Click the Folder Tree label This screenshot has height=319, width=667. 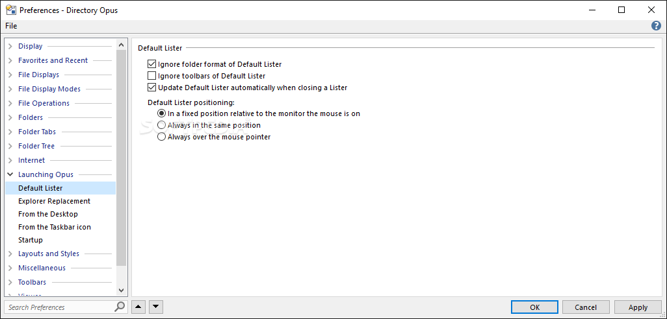click(36, 146)
